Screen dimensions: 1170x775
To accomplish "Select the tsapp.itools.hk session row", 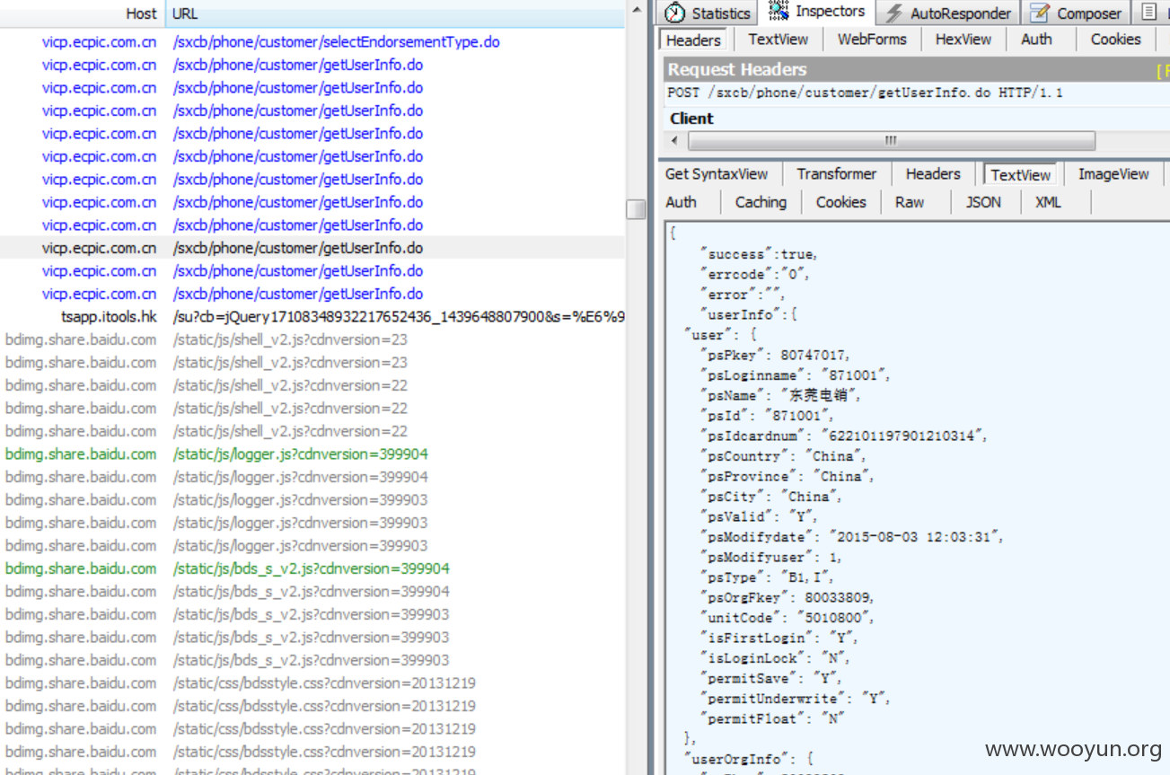I will click(x=312, y=317).
